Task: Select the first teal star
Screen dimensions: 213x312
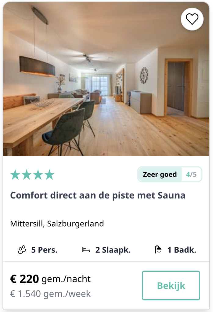Action: 15,175
